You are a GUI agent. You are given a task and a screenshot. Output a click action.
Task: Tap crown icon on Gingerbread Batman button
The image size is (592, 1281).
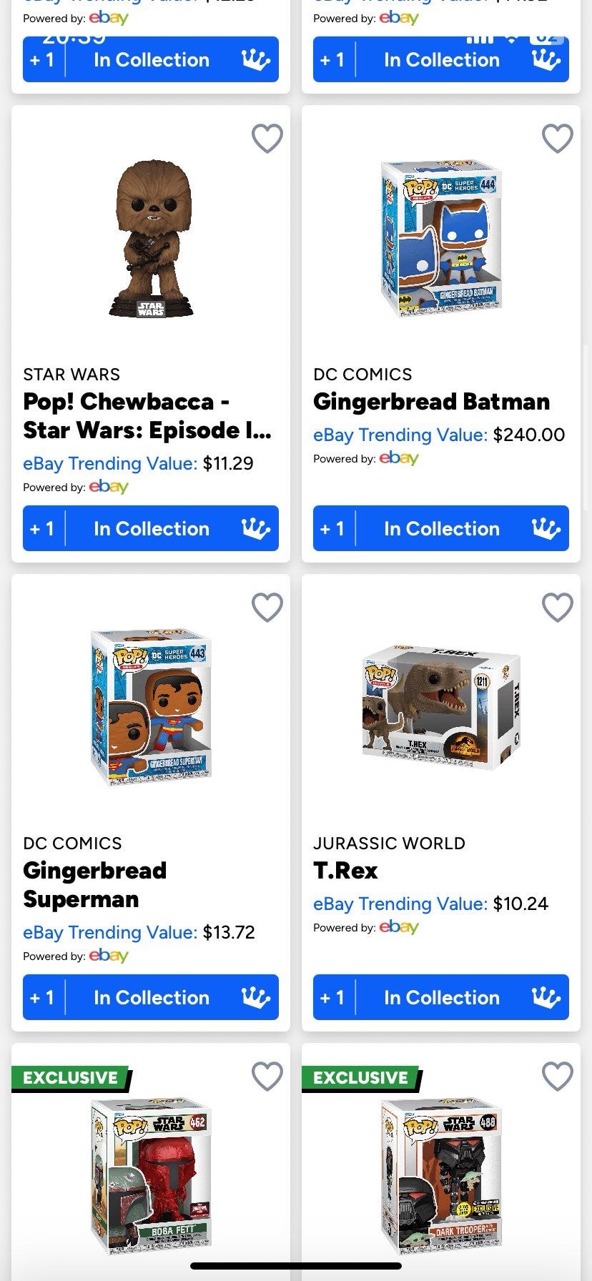click(546, 529)
